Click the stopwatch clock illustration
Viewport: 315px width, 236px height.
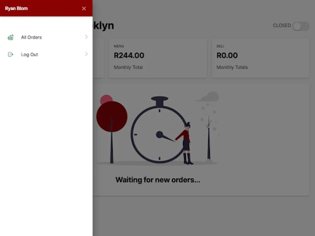(x=160, y=129)
